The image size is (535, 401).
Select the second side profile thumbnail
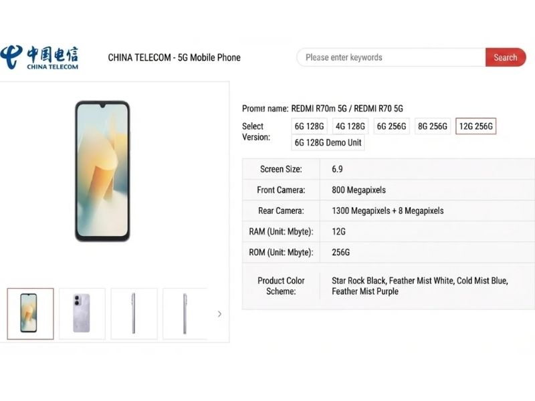(x=185, y=313)
